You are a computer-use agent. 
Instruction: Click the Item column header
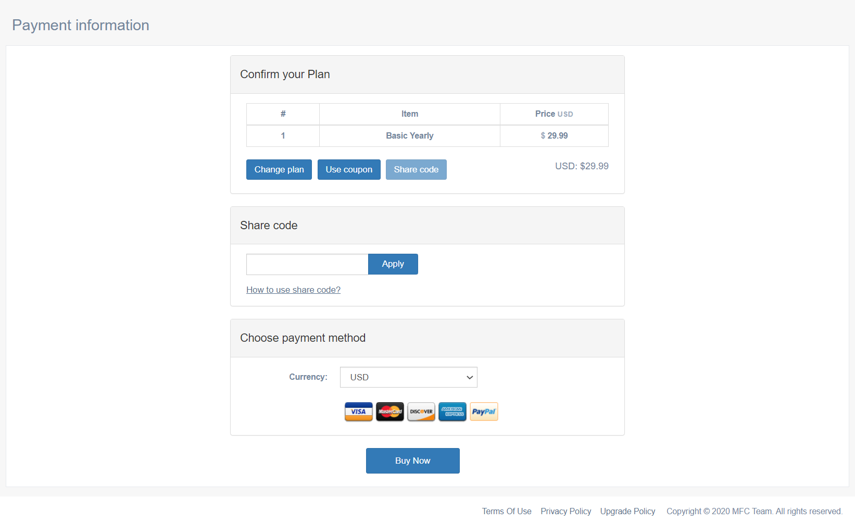click(x=410, y=114)
